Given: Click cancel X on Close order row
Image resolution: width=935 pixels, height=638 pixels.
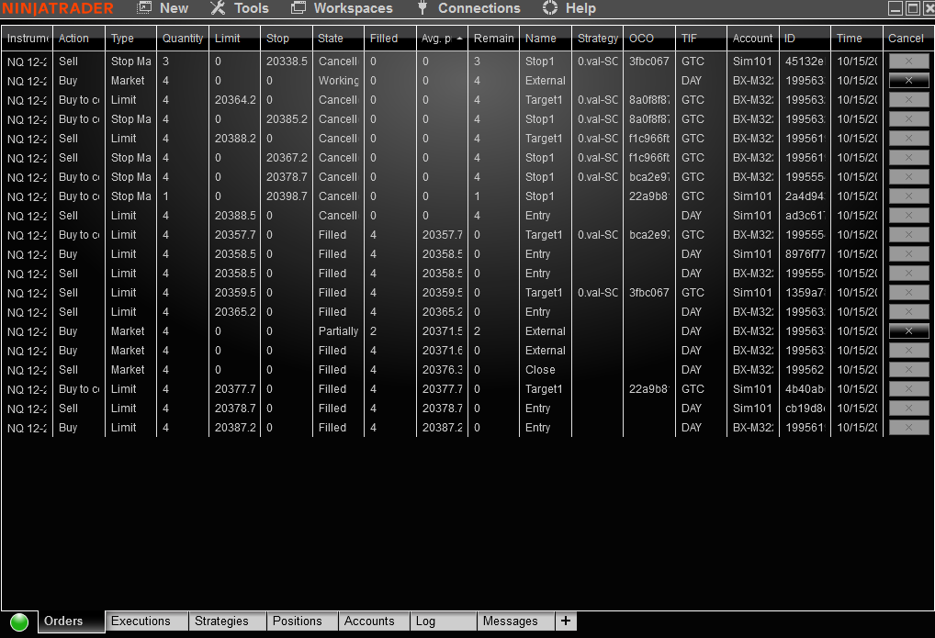Looking at the screenshot, I should pyautogui.click(x=908, y=370).
